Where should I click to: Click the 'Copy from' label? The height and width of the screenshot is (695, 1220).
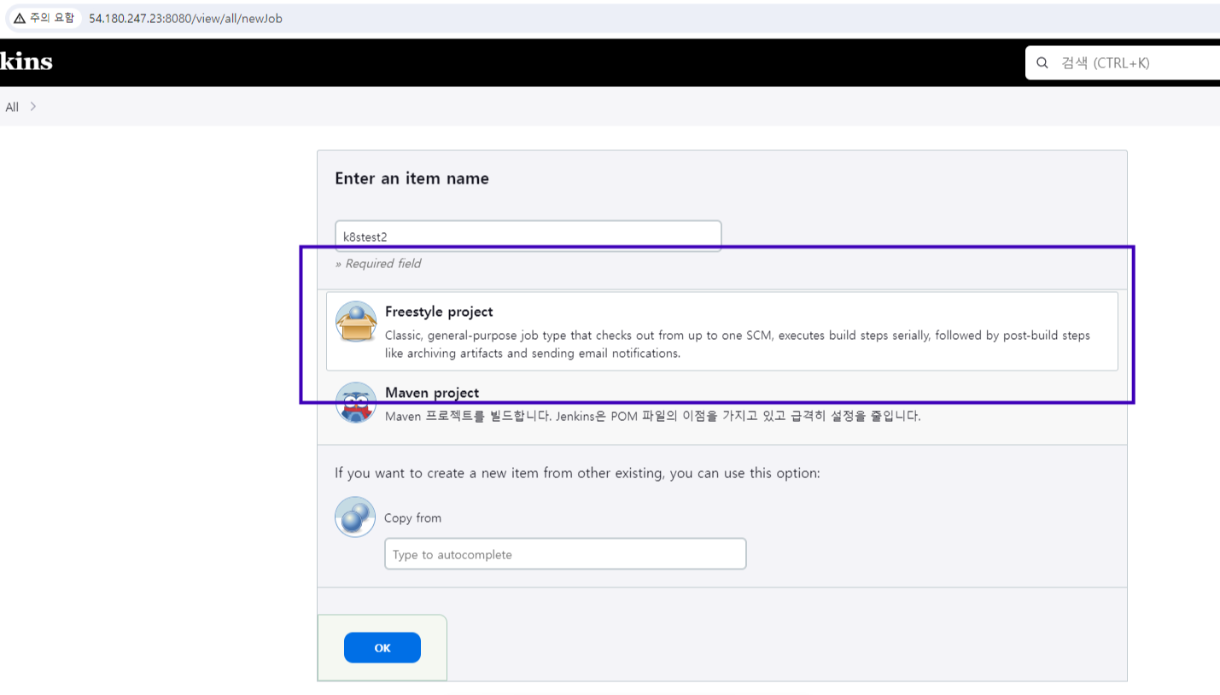412,518
